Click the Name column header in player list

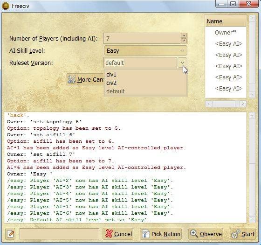(x=226, y=21)
